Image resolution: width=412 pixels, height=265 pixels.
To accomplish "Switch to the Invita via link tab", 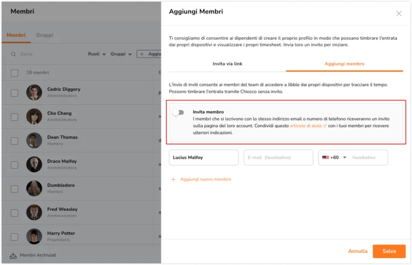I will click(227, 64).
